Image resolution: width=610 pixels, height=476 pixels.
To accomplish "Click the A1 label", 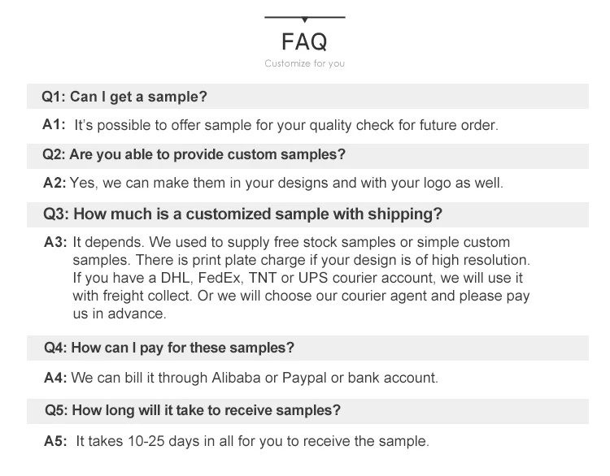I will 53,125.
